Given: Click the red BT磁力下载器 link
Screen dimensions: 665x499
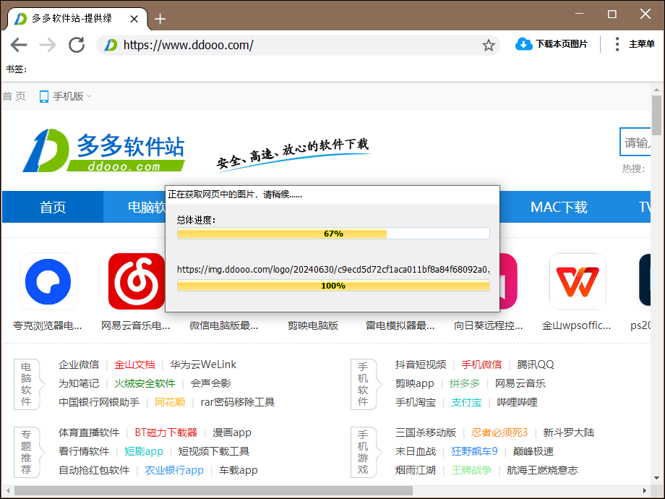Looking at the screenshot, I should pos(166,432).
